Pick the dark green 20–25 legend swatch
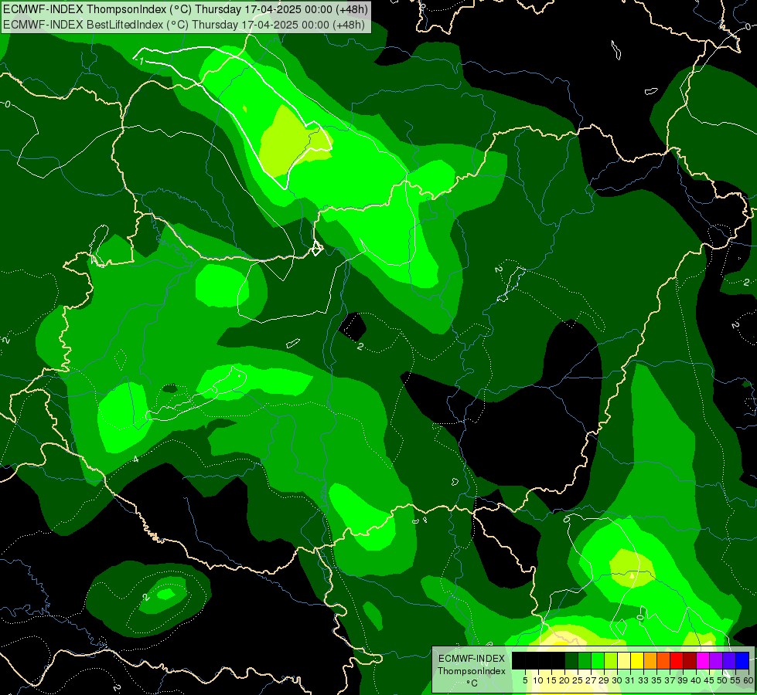Viewport: 757px width, 695px height. point(571,661)
